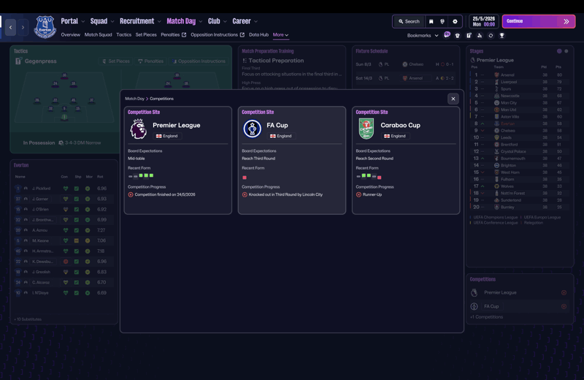
Task: Expand the Match Day dropdown arrow
Action: 201,22
